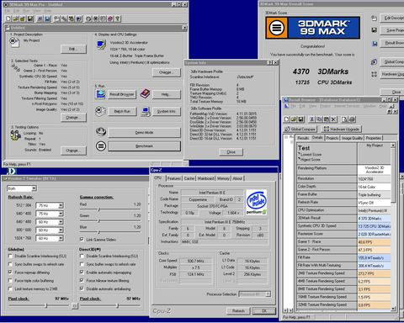Screen dimensions: 404x323
Task: Enable Glide Disable Scanline Interleaving checkbox
Action: point(10,256)
